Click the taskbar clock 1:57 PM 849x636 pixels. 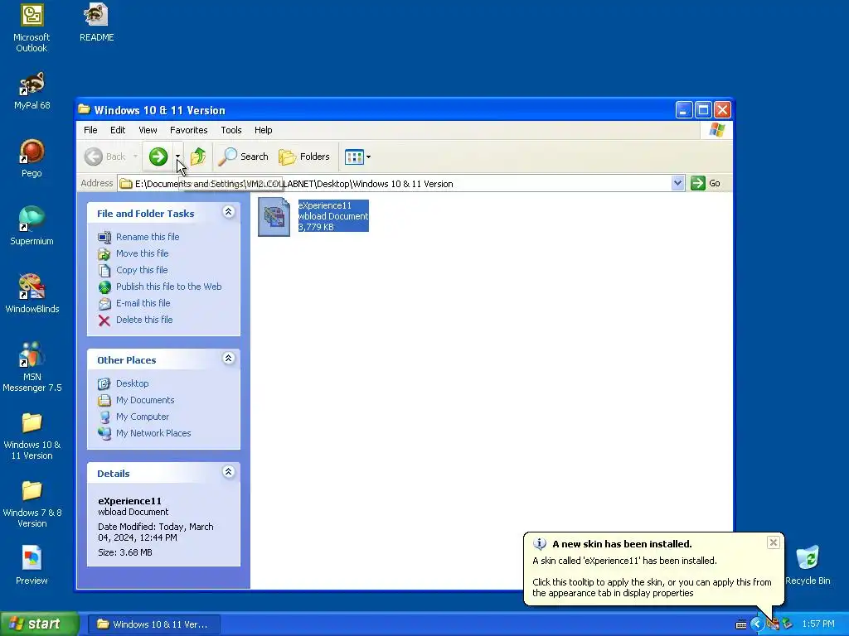pyautogui.click(x=818, y=624)
